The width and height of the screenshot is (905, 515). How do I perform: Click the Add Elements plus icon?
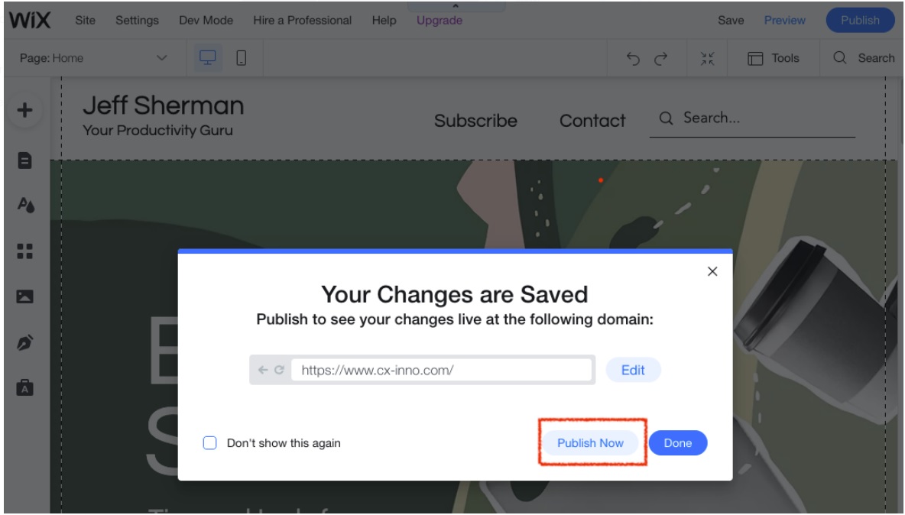[x=25, y=110]
